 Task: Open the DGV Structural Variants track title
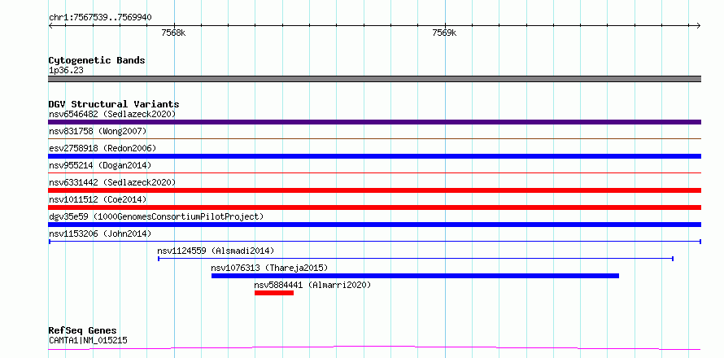[114, 104]
